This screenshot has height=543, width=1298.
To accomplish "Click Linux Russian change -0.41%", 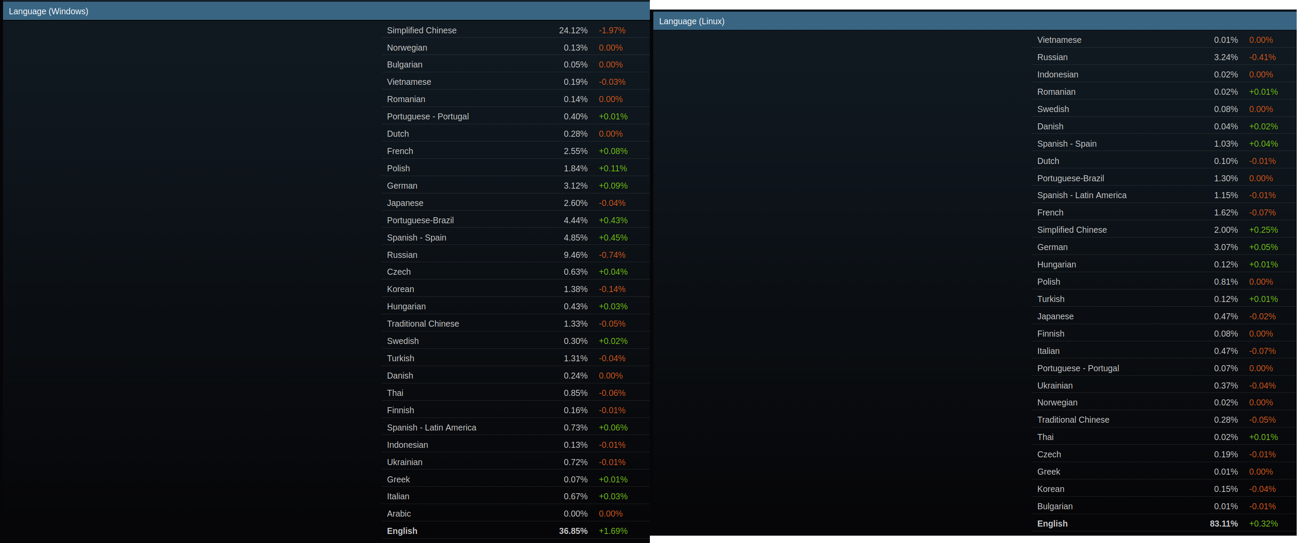I will 1262,58.
